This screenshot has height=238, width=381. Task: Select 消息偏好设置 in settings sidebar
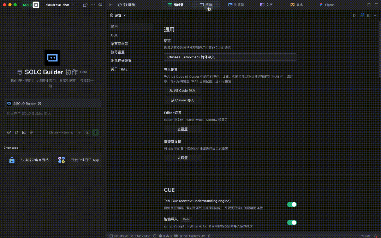121,61
